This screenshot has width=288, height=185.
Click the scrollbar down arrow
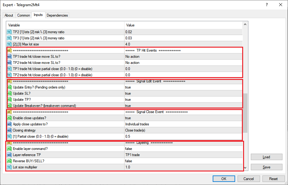pos(245,168)
